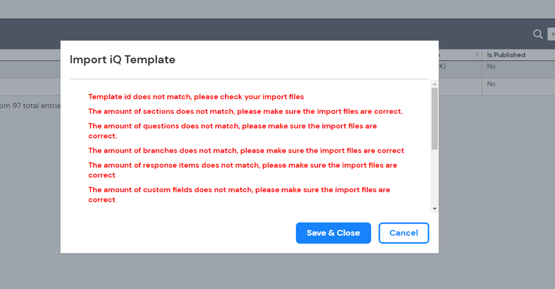The width and height of the screenshot is (555, 289).
Task: Click the first row's "No" published cell
Action: coord(491,67)
